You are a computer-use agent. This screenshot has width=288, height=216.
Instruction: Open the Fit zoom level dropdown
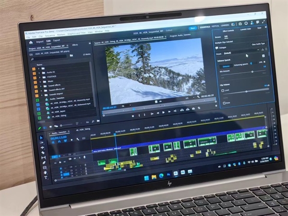point(127,105)
